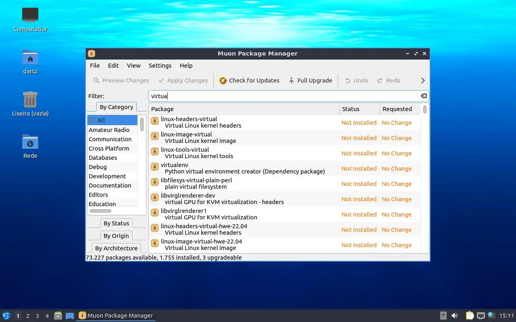Select the Education category
Viewport: 516px width, 322px height.
(112, 204)
